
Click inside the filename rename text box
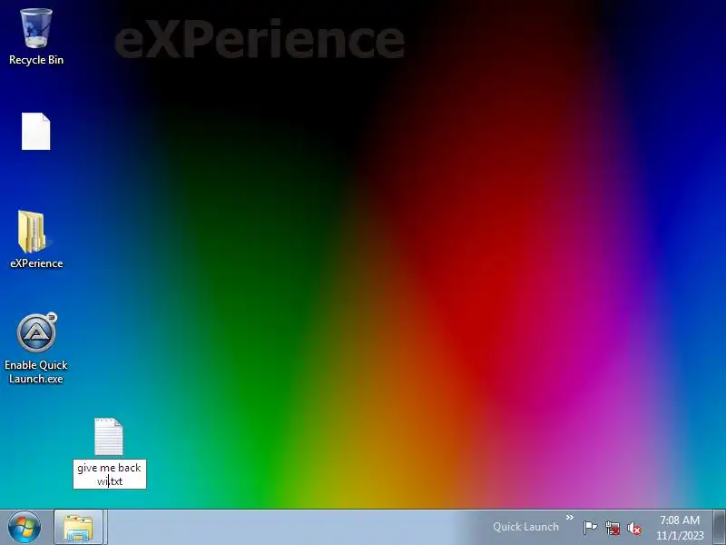click(x=110, y=474)
